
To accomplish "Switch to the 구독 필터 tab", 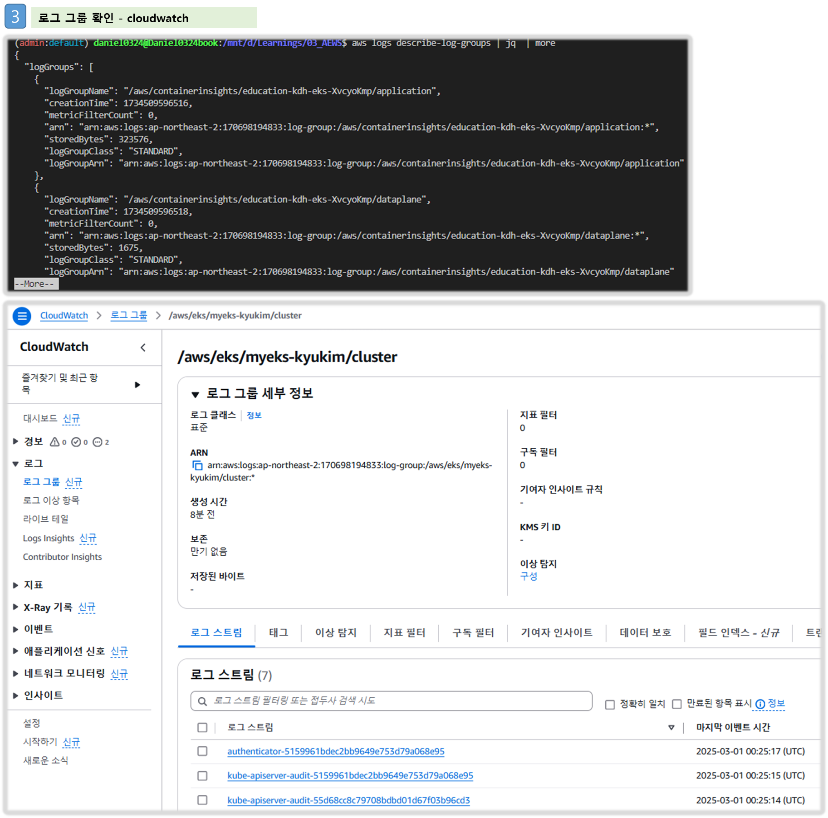I will point(473,632).
